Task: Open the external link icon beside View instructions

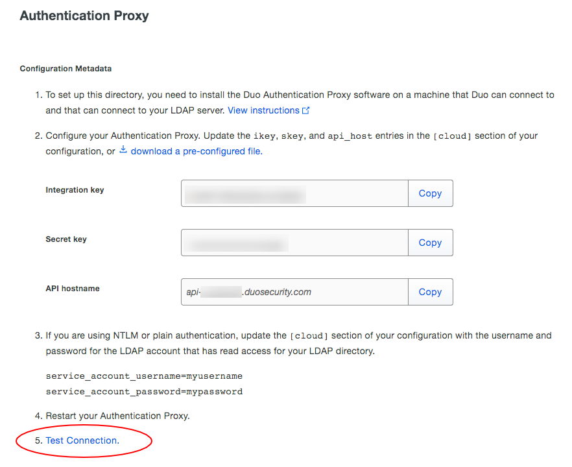Action: point(306,111)
